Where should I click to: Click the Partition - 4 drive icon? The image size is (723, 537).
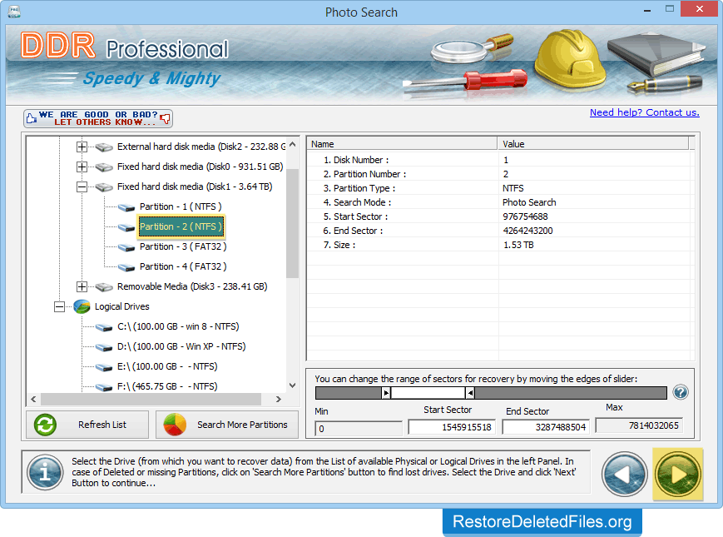click(x=126, y=267)
